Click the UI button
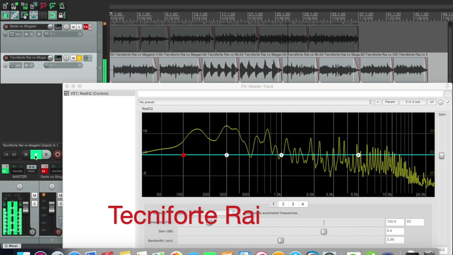The height and width of the screenshot is (255, 453). 431,102
